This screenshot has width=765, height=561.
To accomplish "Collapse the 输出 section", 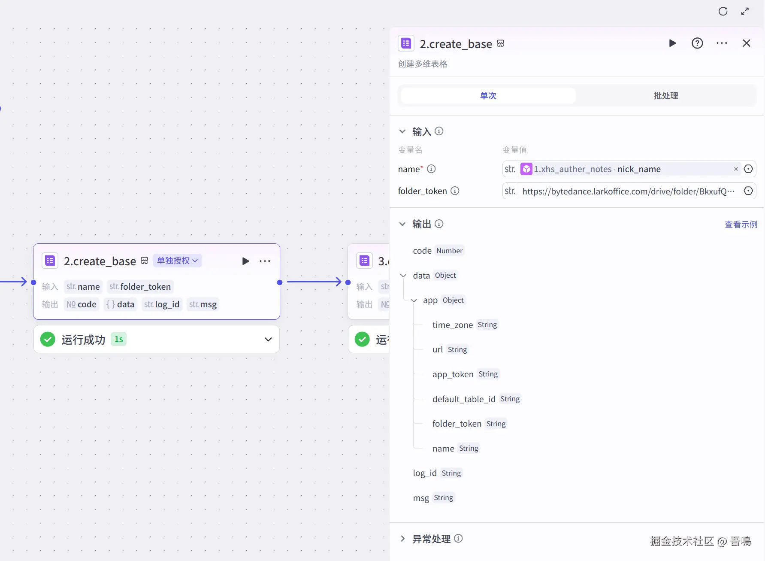I will (402, 224).
